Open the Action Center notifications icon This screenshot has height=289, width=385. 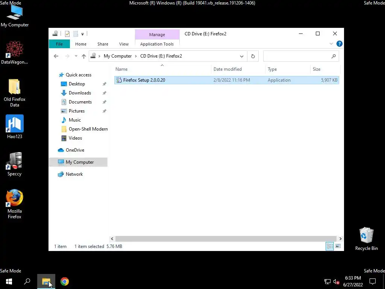click(373, 281)
